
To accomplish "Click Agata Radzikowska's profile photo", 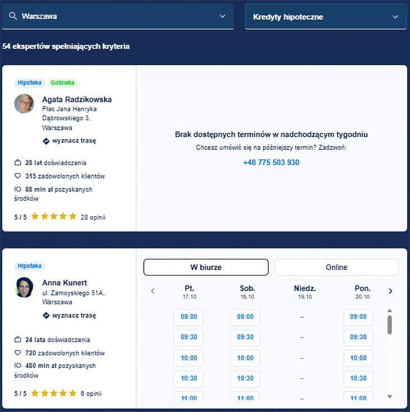I will point(24,104).
